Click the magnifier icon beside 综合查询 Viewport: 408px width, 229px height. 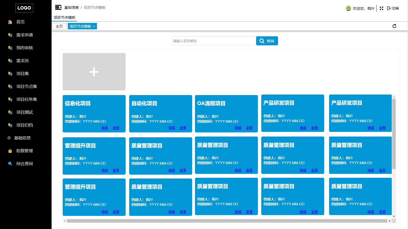tap(10, 164)
